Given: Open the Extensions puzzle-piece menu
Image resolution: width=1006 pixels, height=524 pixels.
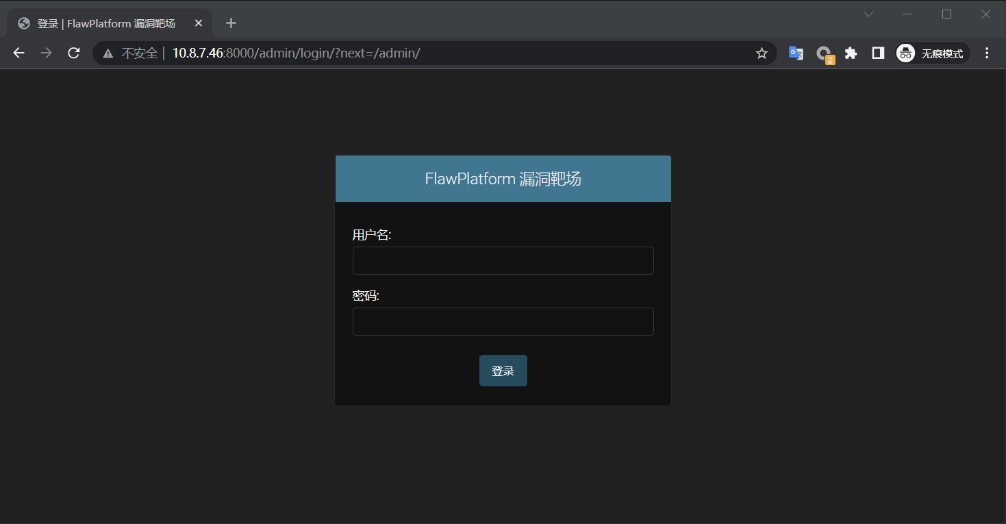Looking at the screenshot, I should [851, 53].
